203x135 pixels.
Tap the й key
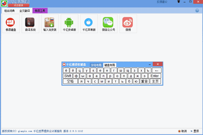[73, 70]
